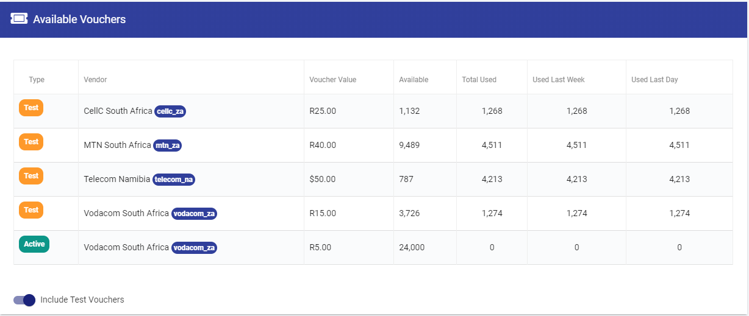Select Vodacom South Africa in R15.00 row
Viewport: 749px width, 316px height.
click(126, 213)
